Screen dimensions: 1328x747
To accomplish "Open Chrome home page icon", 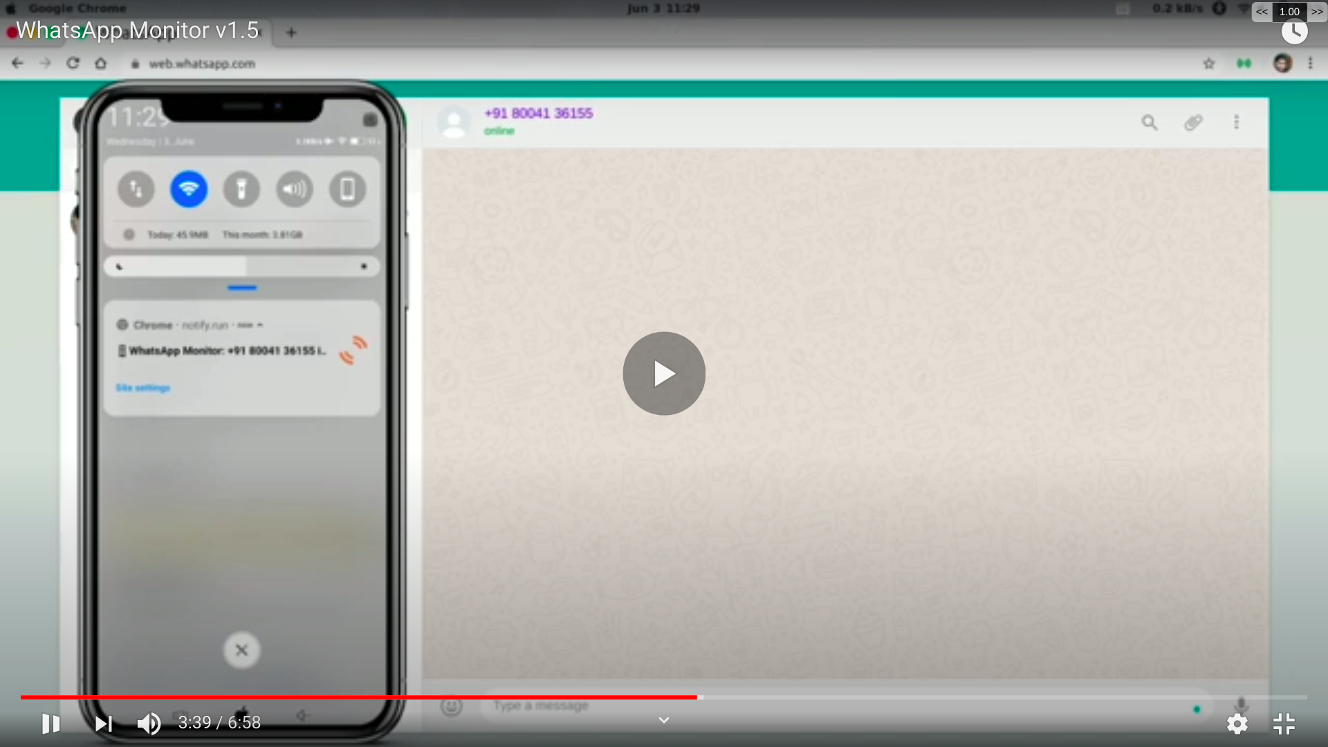I will pos(101,64).
